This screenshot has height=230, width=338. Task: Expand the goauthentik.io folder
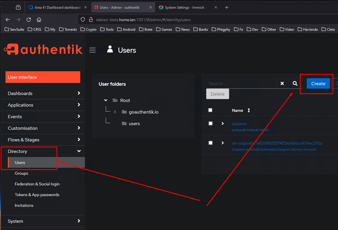click(115, 112)
